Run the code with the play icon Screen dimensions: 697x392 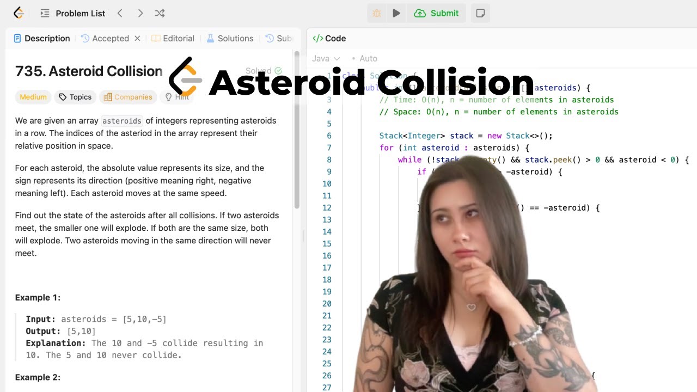pyautogui.click(x=396, y=13)
